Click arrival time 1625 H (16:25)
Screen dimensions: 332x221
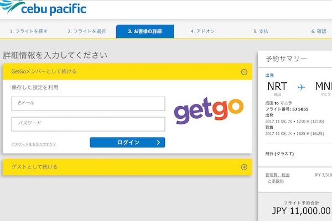(x=310, y=134)
